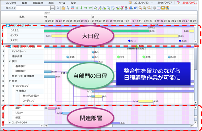
Task: Click the settings gear icon
Action: (x=154, y=8)
